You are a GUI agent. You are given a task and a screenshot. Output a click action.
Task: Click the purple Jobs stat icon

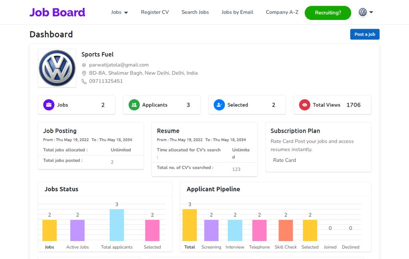tap(48, 104)
